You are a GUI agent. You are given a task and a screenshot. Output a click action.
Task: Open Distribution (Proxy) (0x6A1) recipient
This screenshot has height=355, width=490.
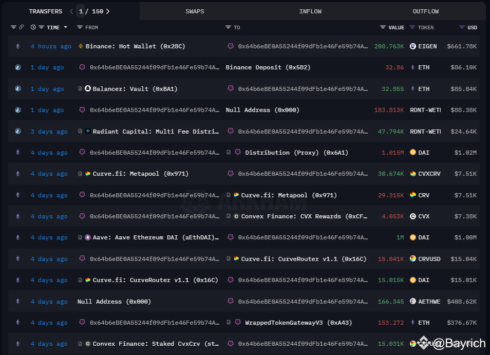click(296, 153)
